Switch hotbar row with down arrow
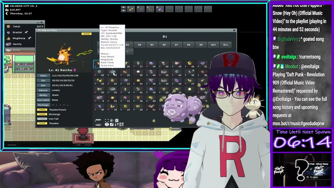The image size is (334, 188). pos(123,11)
